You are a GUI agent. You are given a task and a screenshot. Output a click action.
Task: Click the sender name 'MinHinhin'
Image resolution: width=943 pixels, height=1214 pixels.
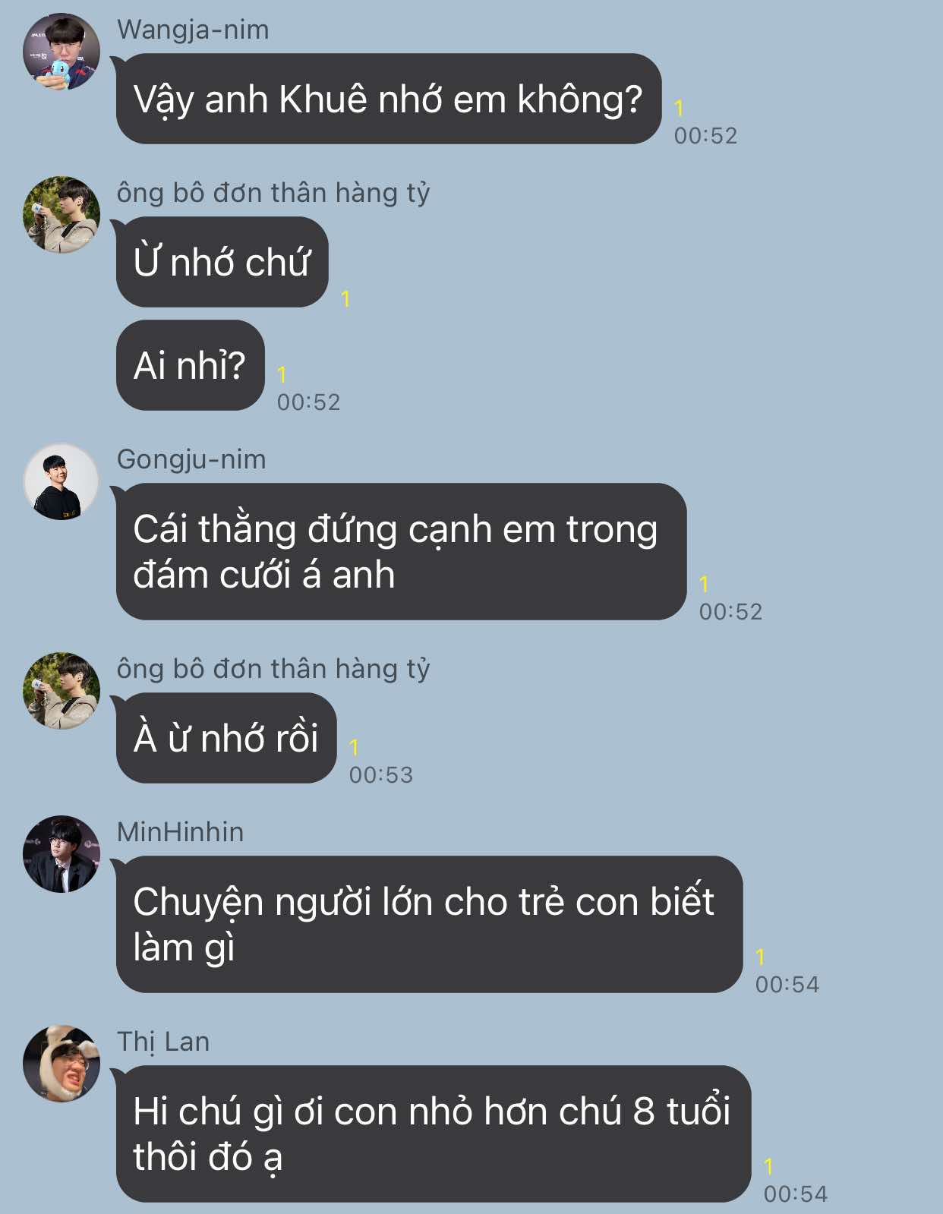point(181,832)
